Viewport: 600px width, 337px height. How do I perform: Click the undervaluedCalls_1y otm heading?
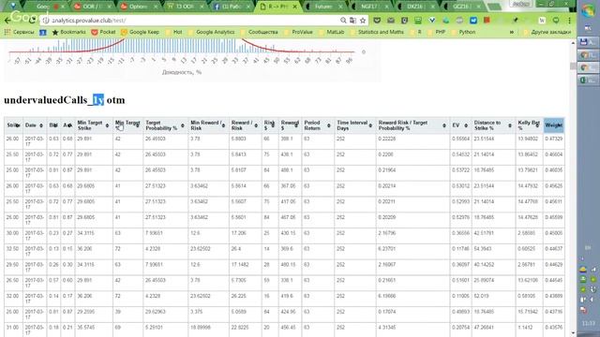click(x=65, y=100)
